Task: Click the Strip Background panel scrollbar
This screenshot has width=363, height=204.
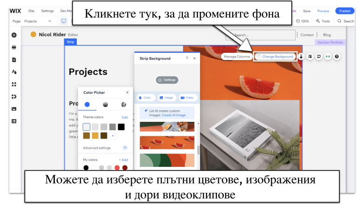Action: [198, 150]
